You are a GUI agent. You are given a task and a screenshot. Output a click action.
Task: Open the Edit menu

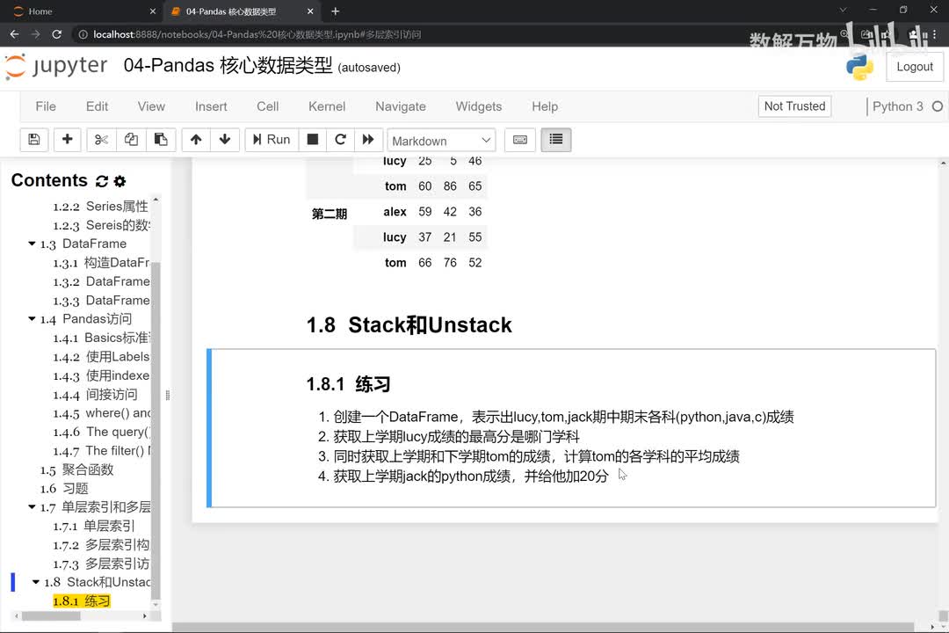point(97,106)
